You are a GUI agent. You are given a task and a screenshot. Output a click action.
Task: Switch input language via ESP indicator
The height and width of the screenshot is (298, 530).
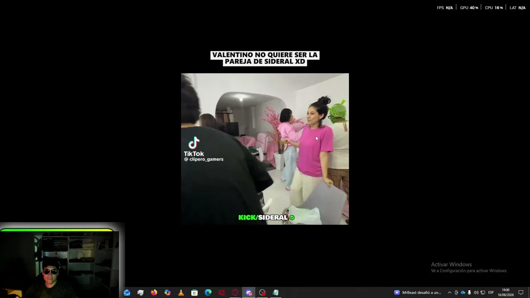click(x=491, y=293)
